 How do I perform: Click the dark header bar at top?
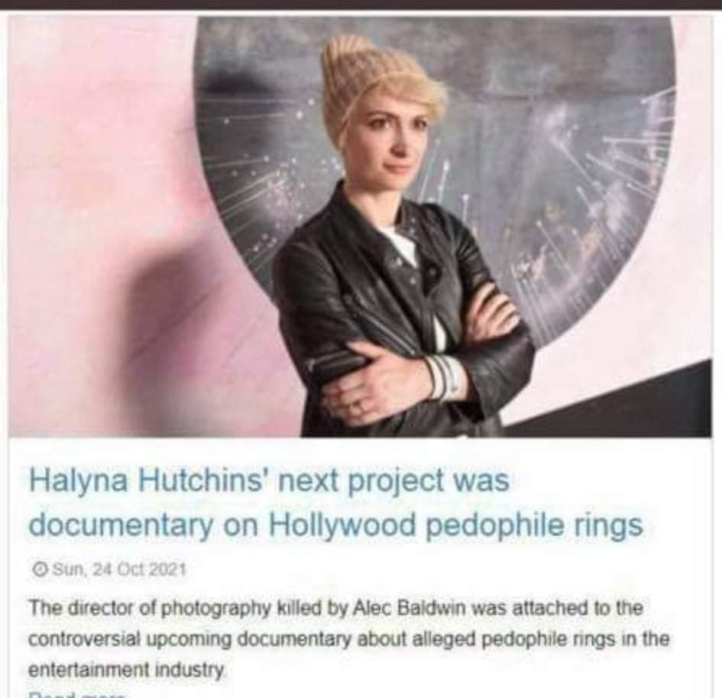(361, 5)
